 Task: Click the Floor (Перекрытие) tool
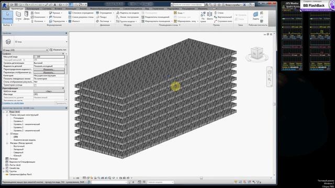tap(57, 21)
